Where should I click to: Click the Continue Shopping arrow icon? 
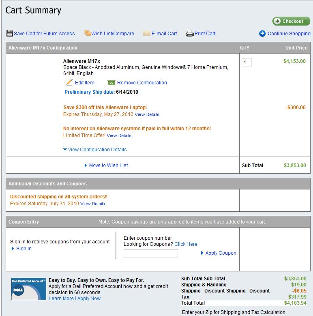pos(262,34)
